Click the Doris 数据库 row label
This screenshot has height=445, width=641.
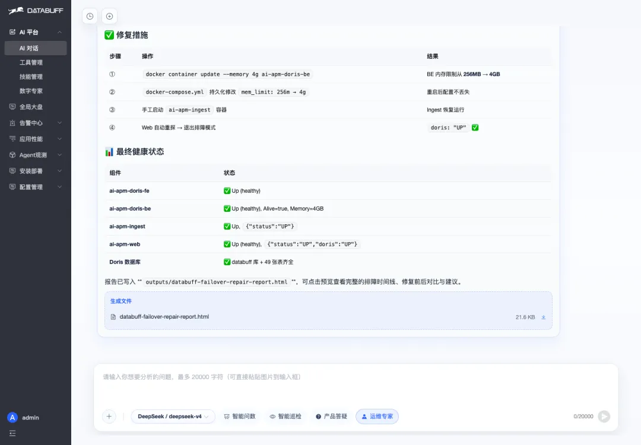click(125, 262)
